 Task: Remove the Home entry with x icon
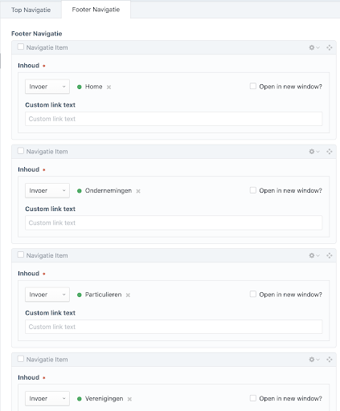click(x=109, y=87)
